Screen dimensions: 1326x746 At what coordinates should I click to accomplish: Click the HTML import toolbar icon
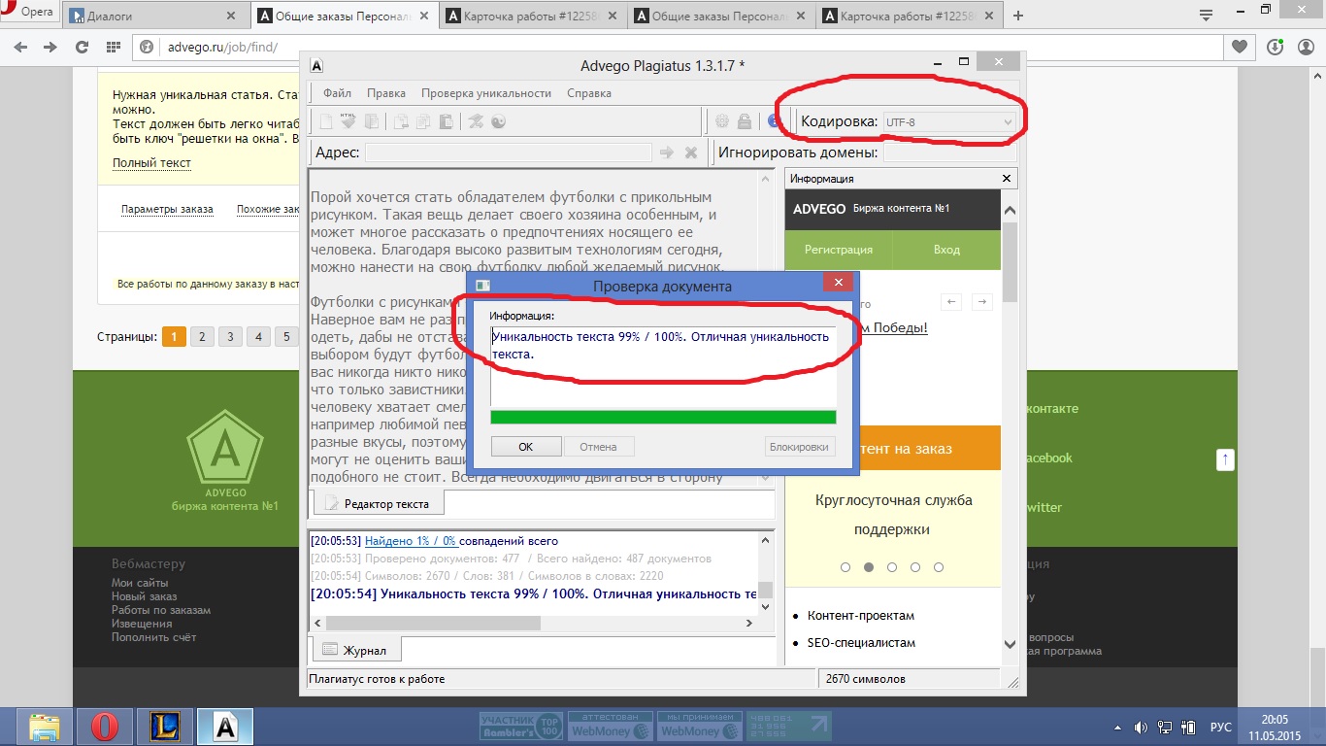click(x=348, y=121)
